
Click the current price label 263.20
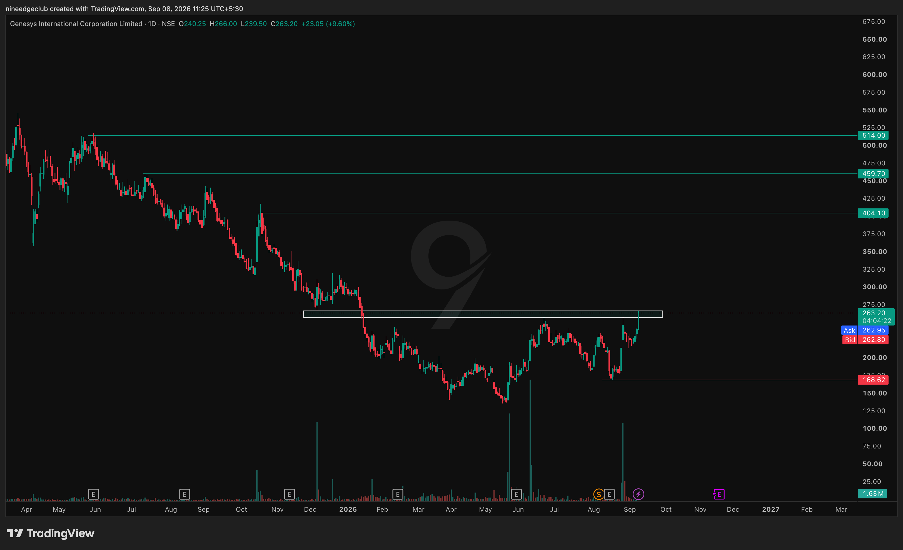pos(874,313)
